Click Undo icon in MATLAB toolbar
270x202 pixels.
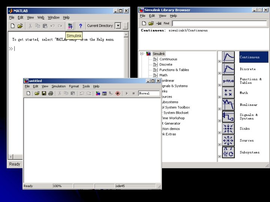pos(52,26)
